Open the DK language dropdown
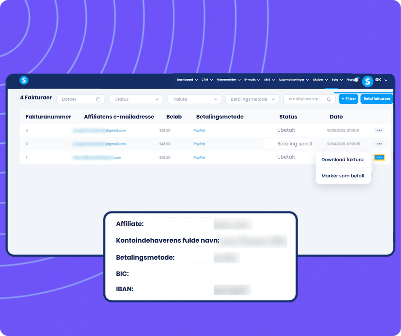This screenshot has height=336, width=401. pyautogui.click(x=381, y=80)
